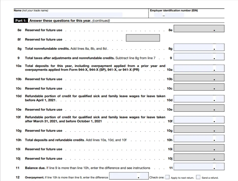The height and width of the screenshot is (181, 238).
Task: Click 'Subtract line 8g from line 7' text
Action: tap(135, 58)
